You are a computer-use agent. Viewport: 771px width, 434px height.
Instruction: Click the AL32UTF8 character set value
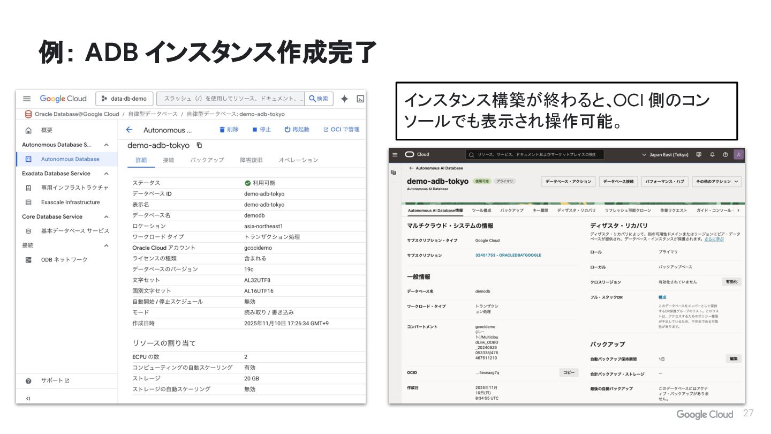[x=257, y=280]
